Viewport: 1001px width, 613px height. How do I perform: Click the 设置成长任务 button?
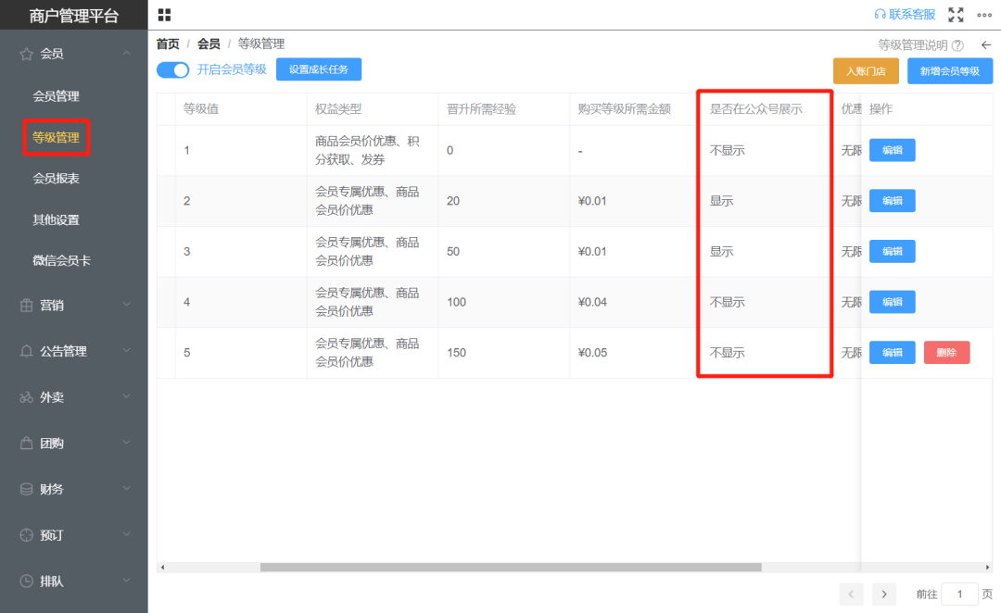coord(319,69)
